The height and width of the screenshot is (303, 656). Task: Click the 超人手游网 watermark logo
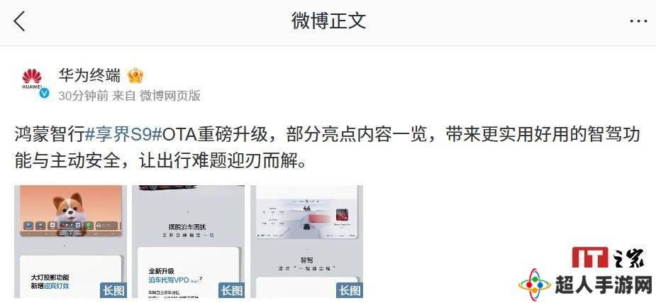coord(585,285)
